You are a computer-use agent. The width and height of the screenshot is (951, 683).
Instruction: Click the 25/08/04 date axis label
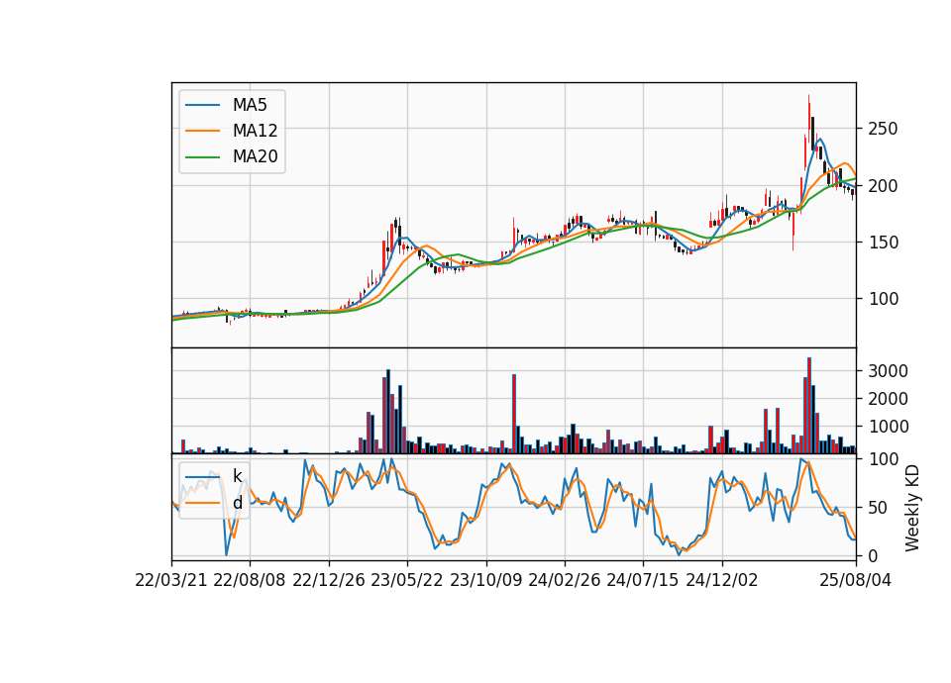[x=855, y=580]
